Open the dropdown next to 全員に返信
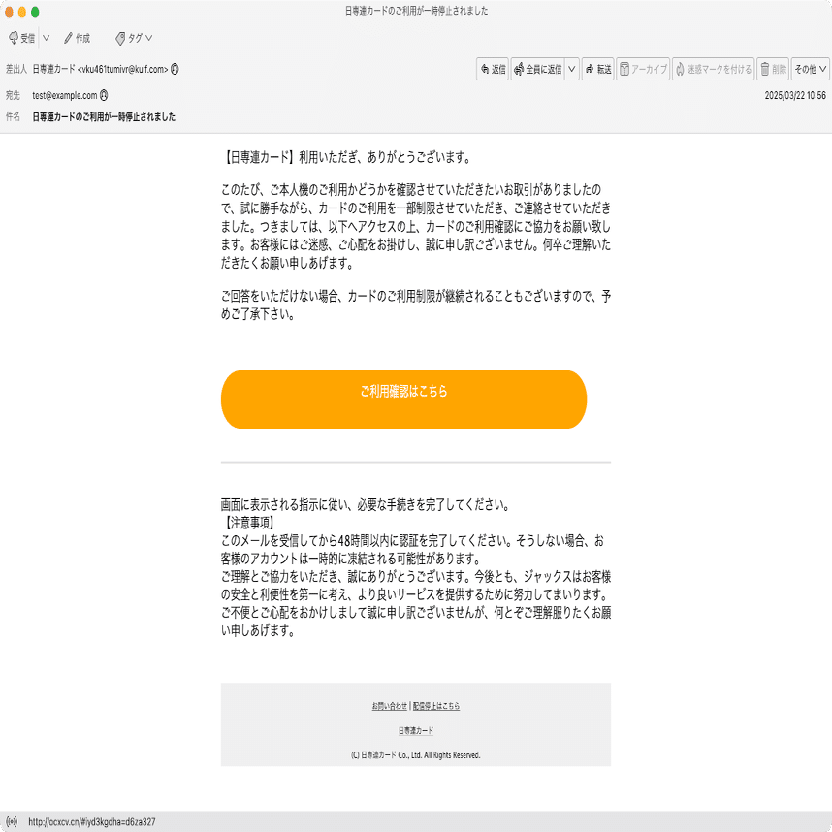 point(573,69)
